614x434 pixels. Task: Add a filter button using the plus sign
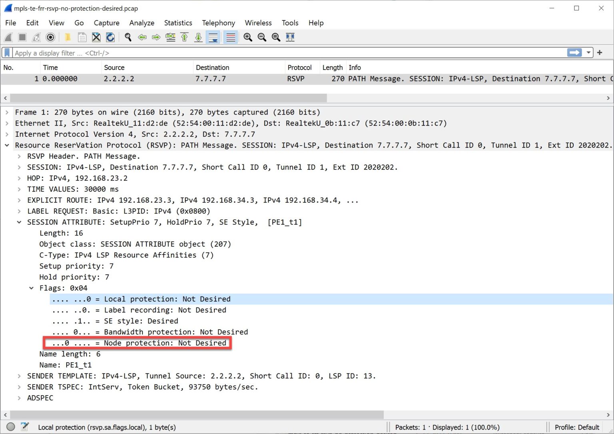(x=600, y=52)
